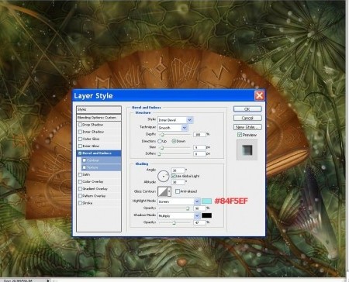Enable the Color Overlay checkbox
Image resolution: width=349 pixels, height=282 pixels.
(x=80, y=181)
